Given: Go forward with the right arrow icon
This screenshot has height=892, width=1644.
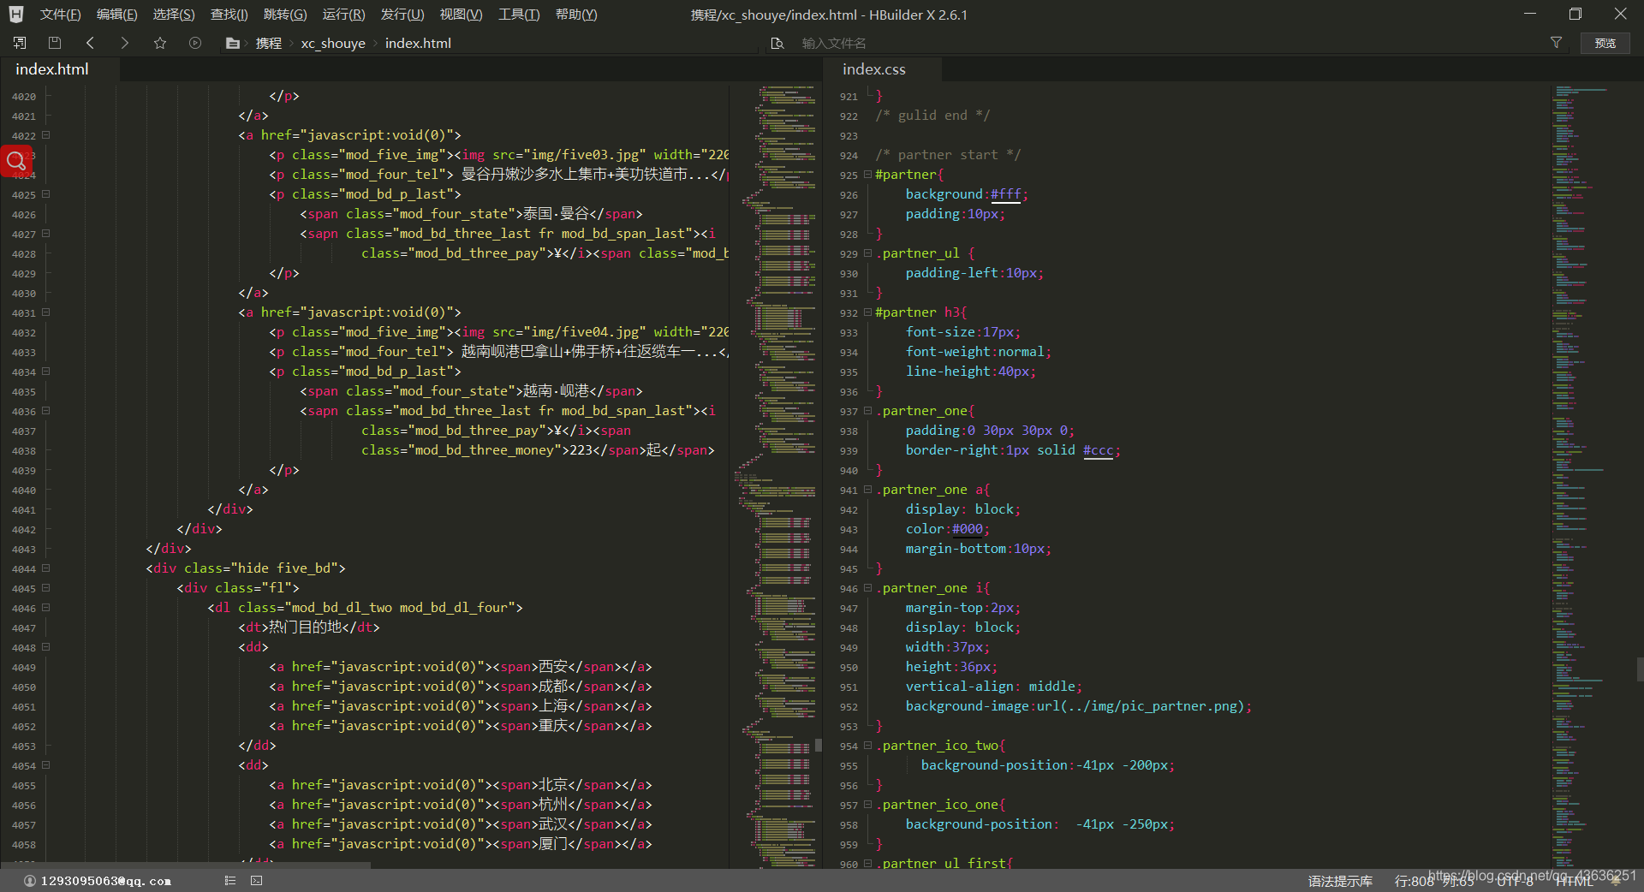Looking at the screenshot, I should [x=125, y=43].
